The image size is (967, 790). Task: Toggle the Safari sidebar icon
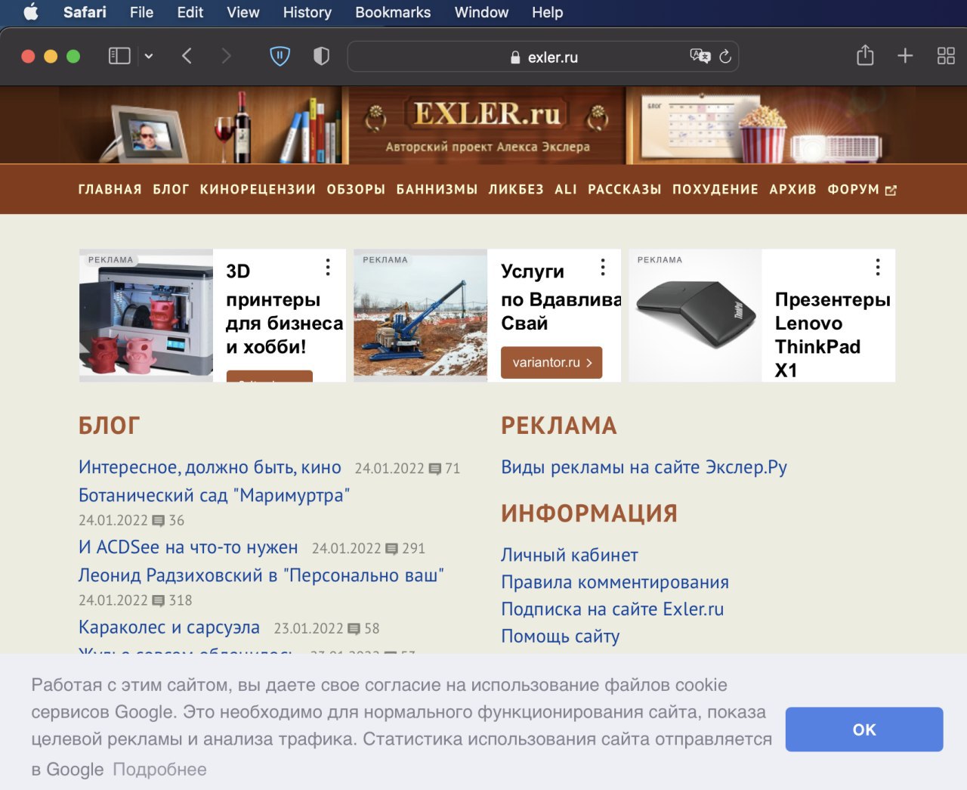tap(119, 56)
